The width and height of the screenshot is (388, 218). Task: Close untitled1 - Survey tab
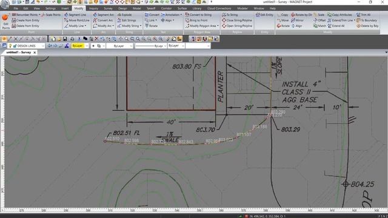click(x=35, y=53)
